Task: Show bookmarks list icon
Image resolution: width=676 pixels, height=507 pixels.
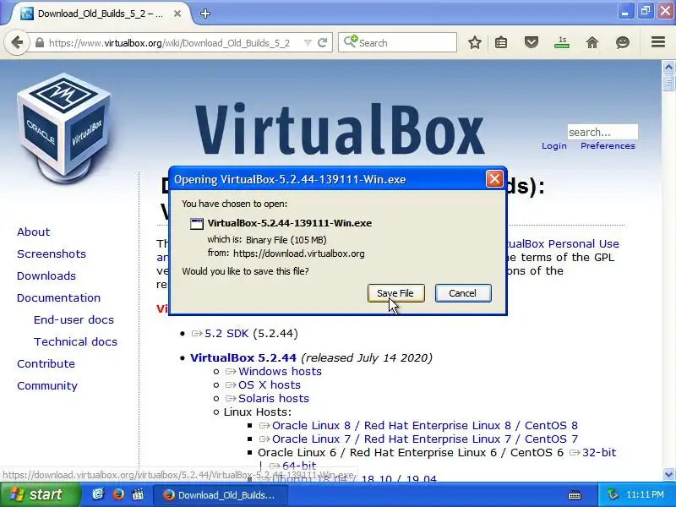Action: coord(501,42)
